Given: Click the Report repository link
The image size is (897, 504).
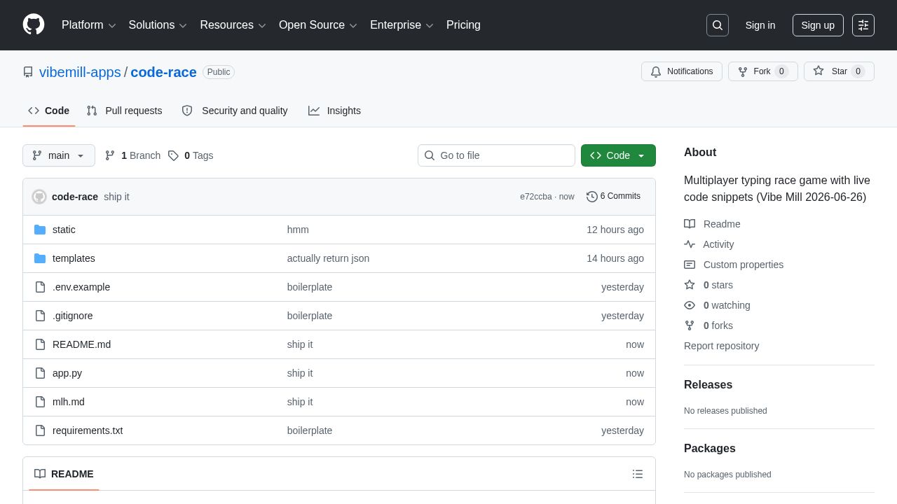Looking at the screenshot, I should (721, 346).
